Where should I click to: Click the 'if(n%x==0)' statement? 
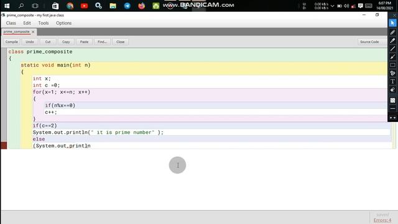[x=60, y=105]
